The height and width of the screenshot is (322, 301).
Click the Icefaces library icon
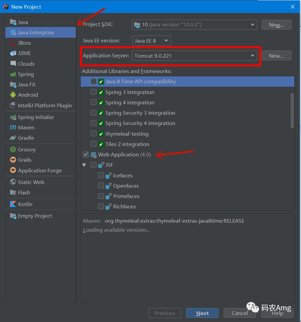pyautogui.click(x=108, y=175)
